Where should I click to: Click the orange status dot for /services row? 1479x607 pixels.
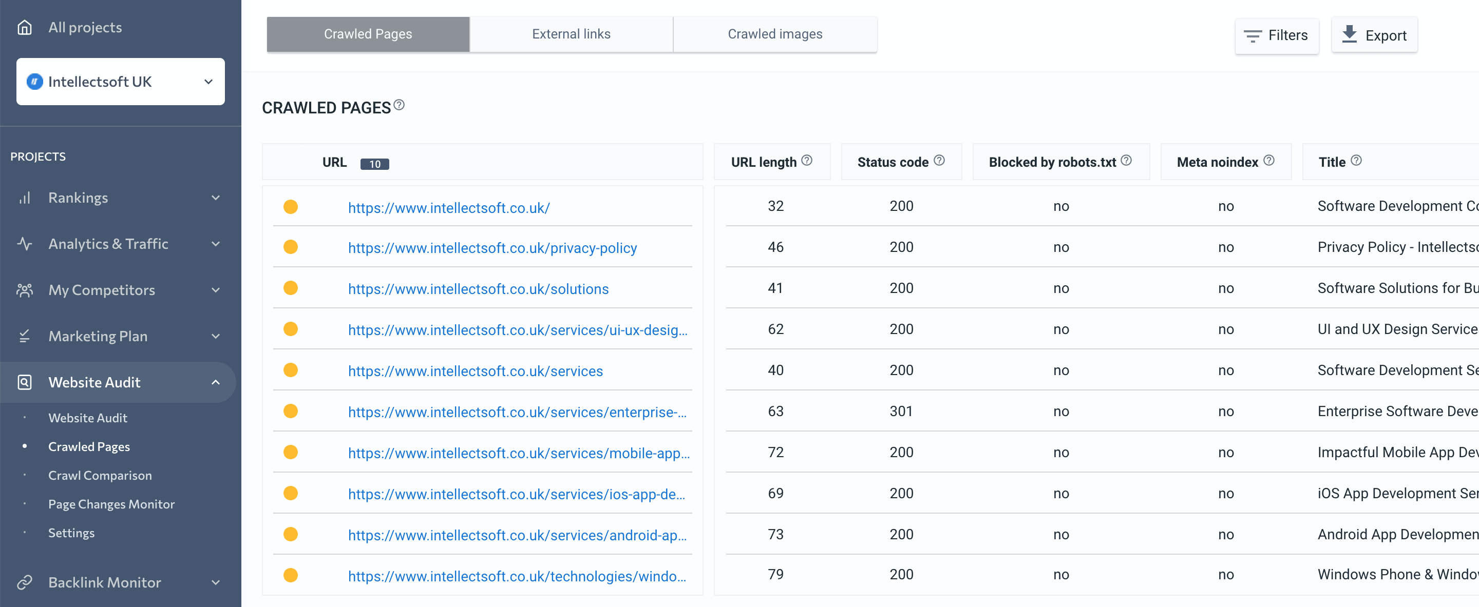coord(291,370)
